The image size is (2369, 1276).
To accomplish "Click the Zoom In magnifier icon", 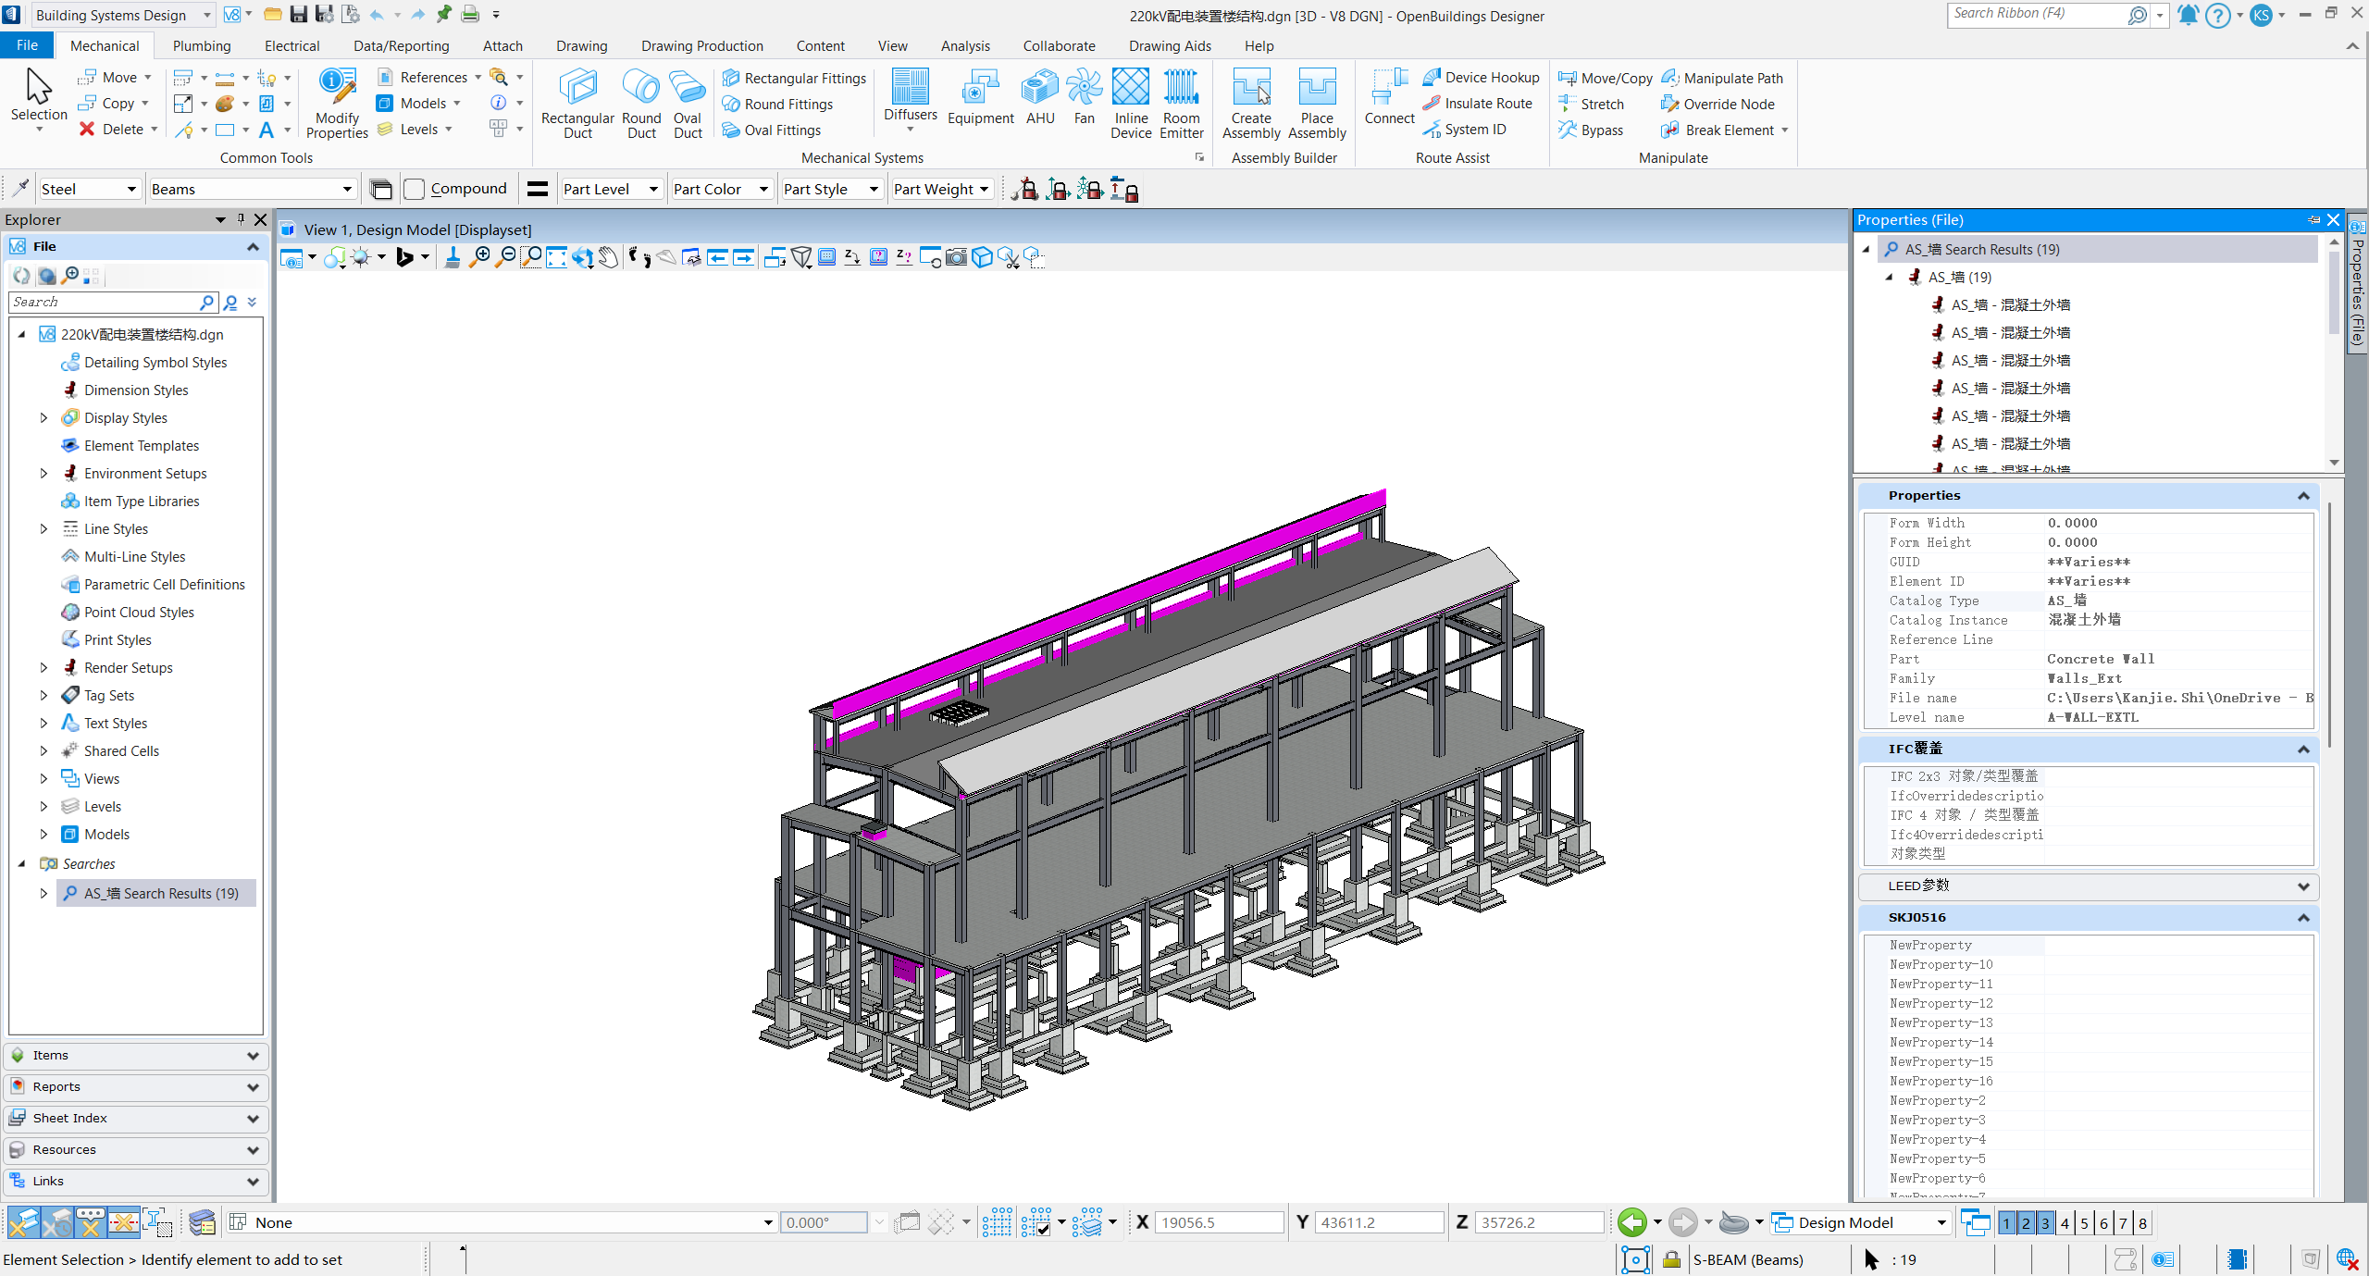I will (x=479, y=257).
